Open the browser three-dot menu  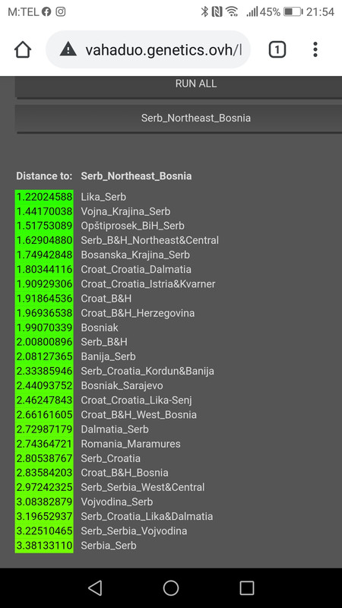point(315,49)
